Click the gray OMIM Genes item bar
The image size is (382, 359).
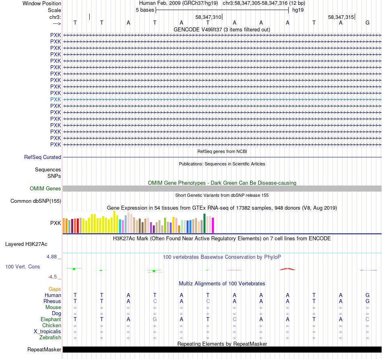222,188
